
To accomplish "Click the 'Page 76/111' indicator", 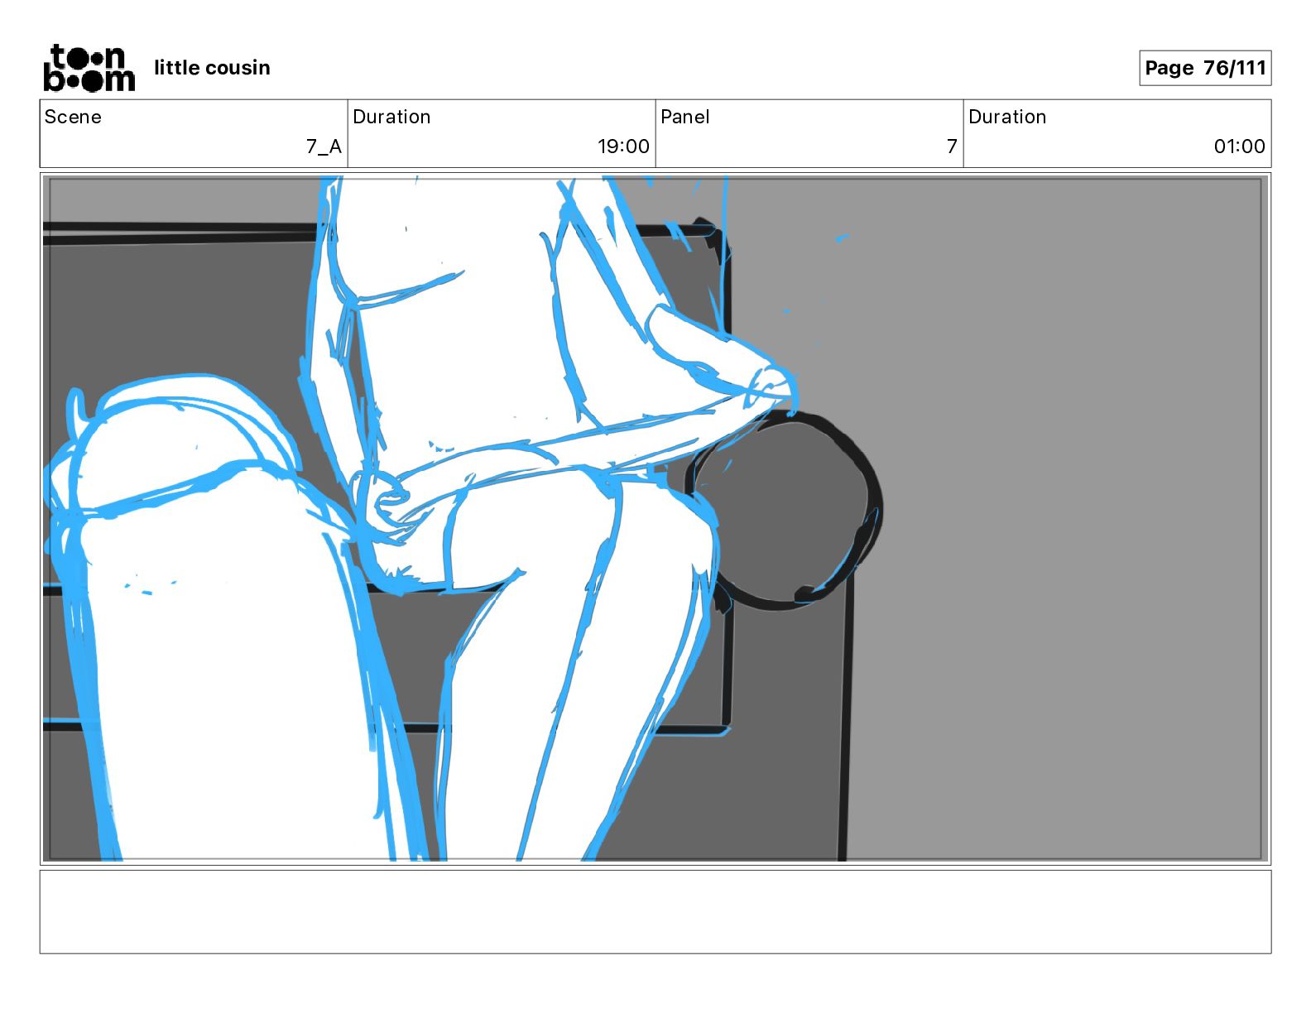I will [1205, 68].
